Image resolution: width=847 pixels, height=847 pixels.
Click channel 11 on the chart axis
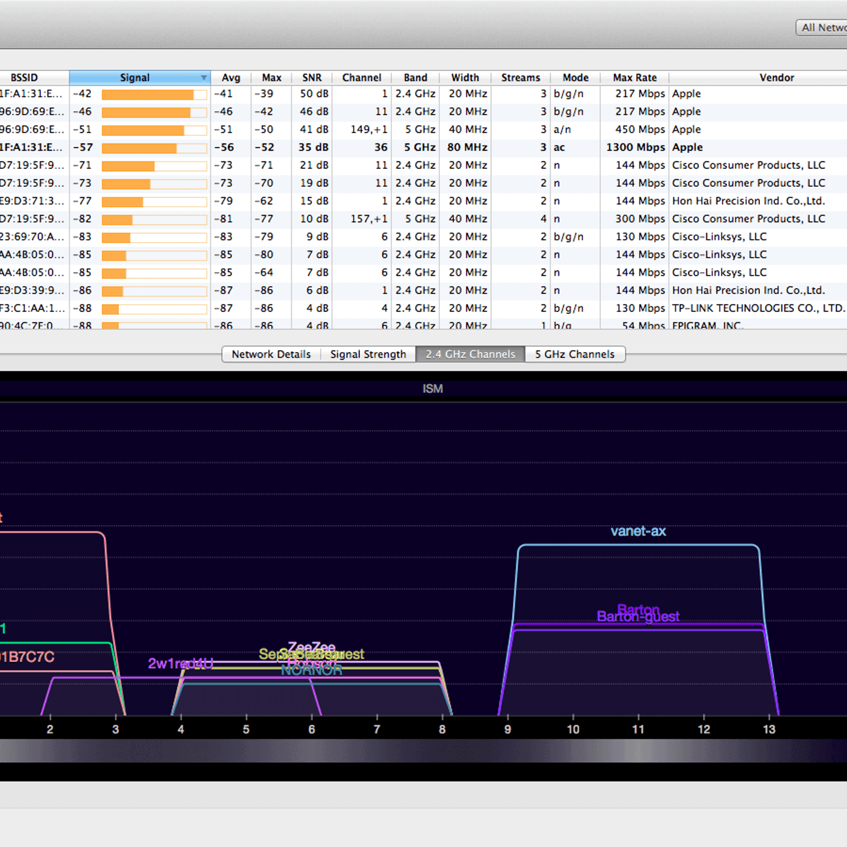pyautogui.click(x=638, y=729)
